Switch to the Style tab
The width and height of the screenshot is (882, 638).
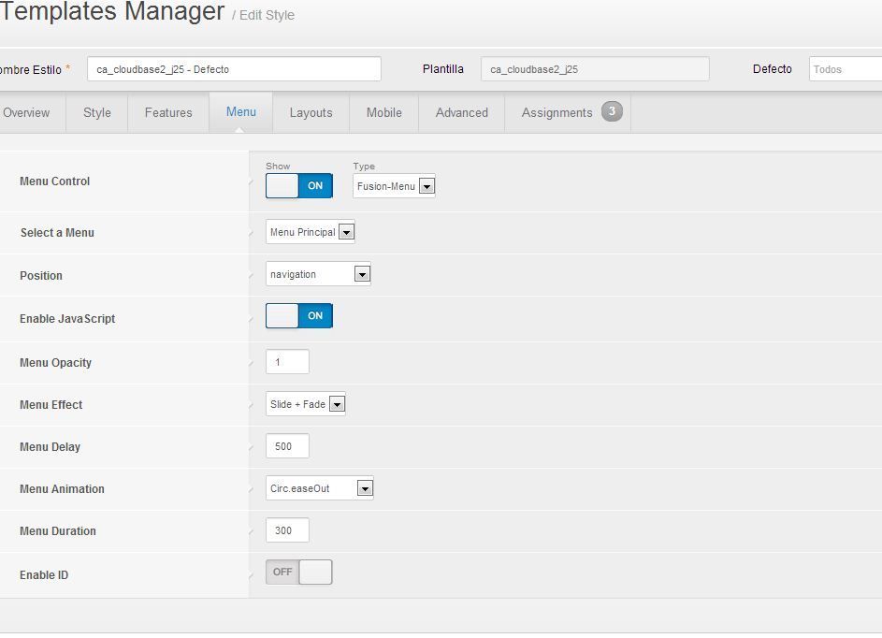click(x=96, y=112)
